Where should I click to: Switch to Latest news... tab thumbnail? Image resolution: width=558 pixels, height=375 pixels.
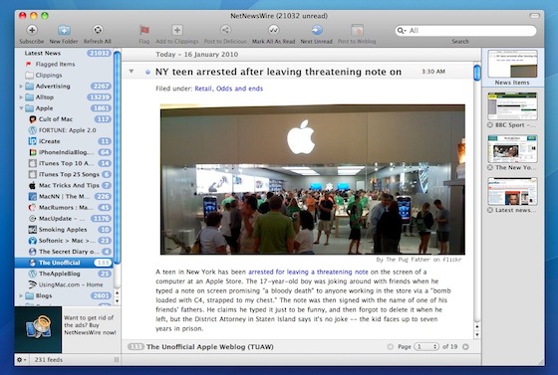512,191
